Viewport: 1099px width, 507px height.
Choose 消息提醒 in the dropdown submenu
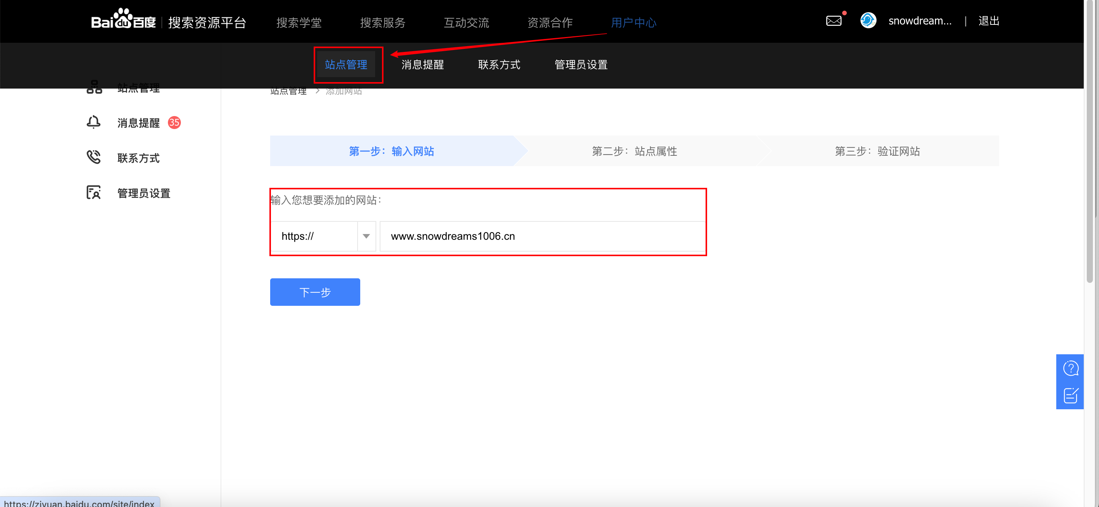coord(422,65)
